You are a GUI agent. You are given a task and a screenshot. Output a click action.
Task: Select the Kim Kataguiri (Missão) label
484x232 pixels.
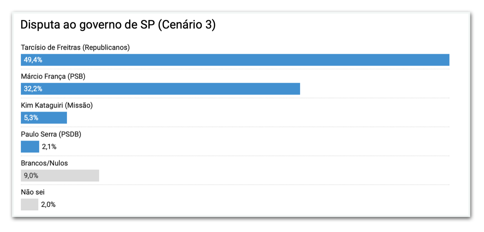(57, 105)
